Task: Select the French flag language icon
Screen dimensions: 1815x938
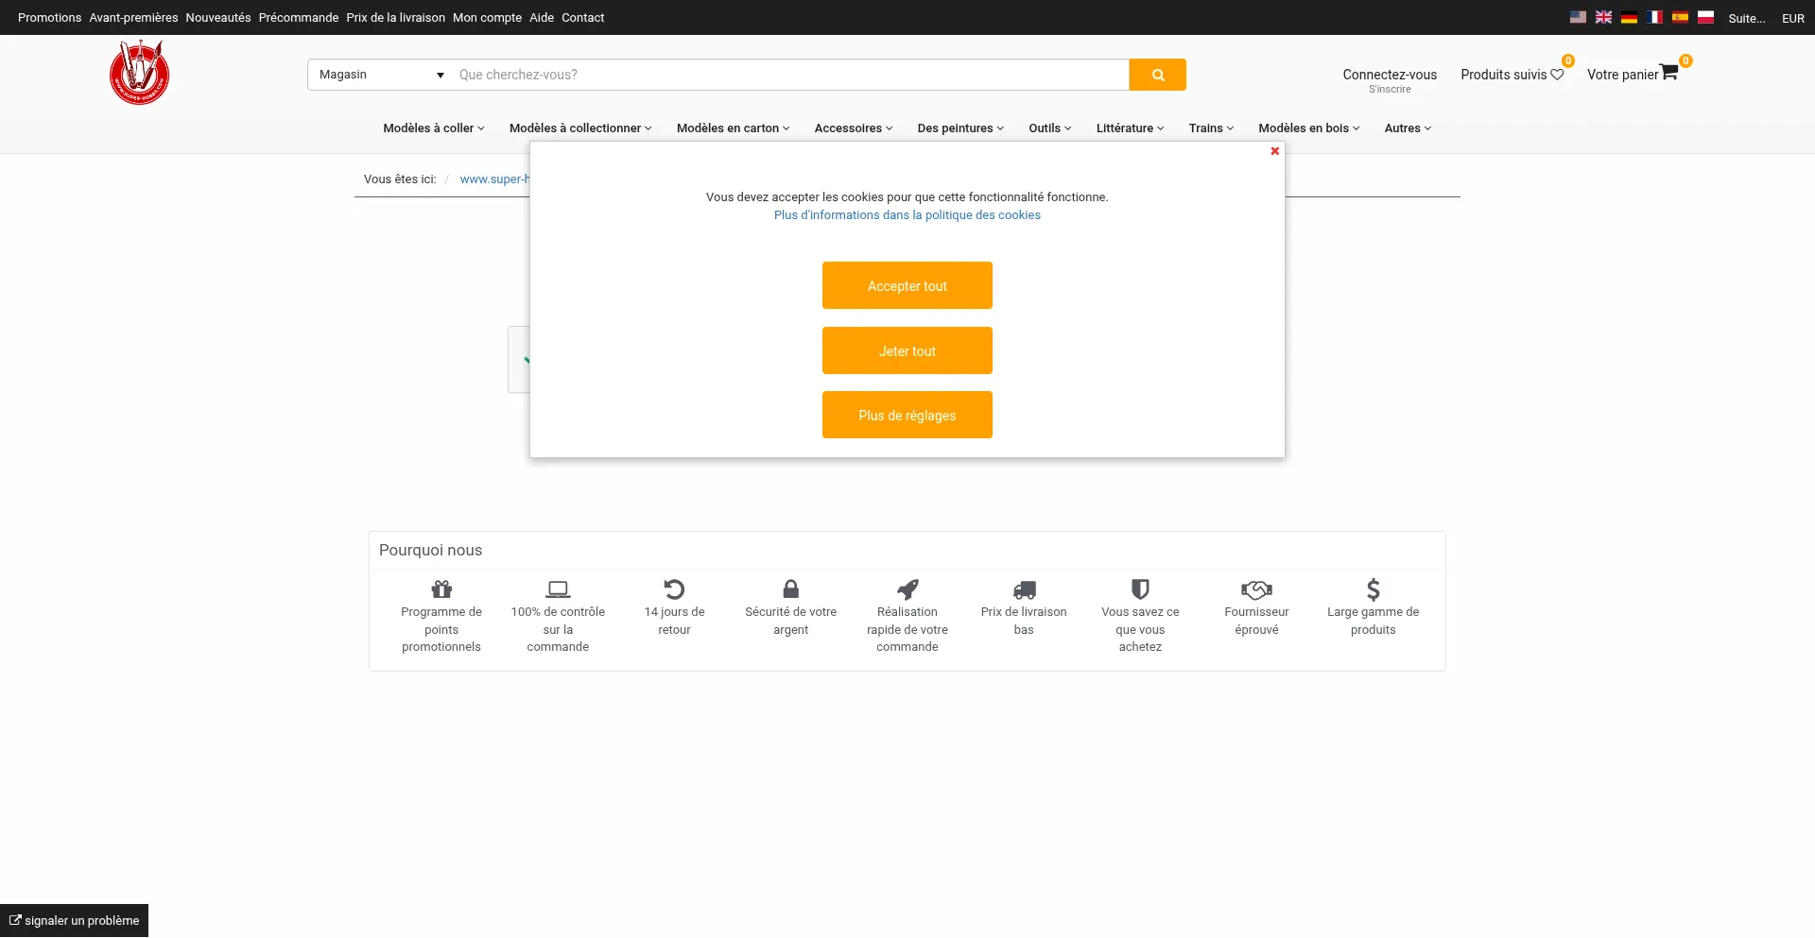Action: [1654, 17]
